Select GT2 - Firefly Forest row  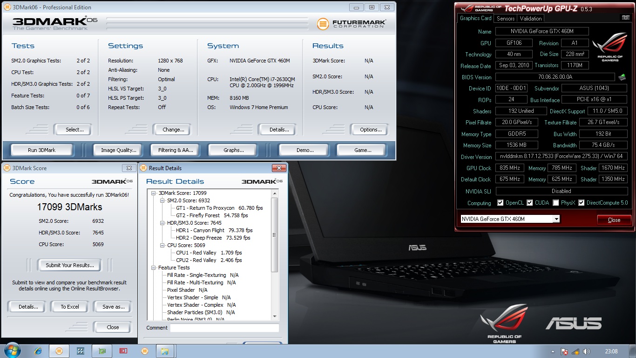tap(212, 215)
